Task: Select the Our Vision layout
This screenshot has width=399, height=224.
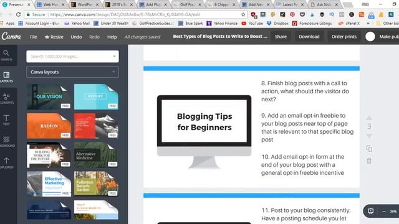Action: (x=49, y=97)
